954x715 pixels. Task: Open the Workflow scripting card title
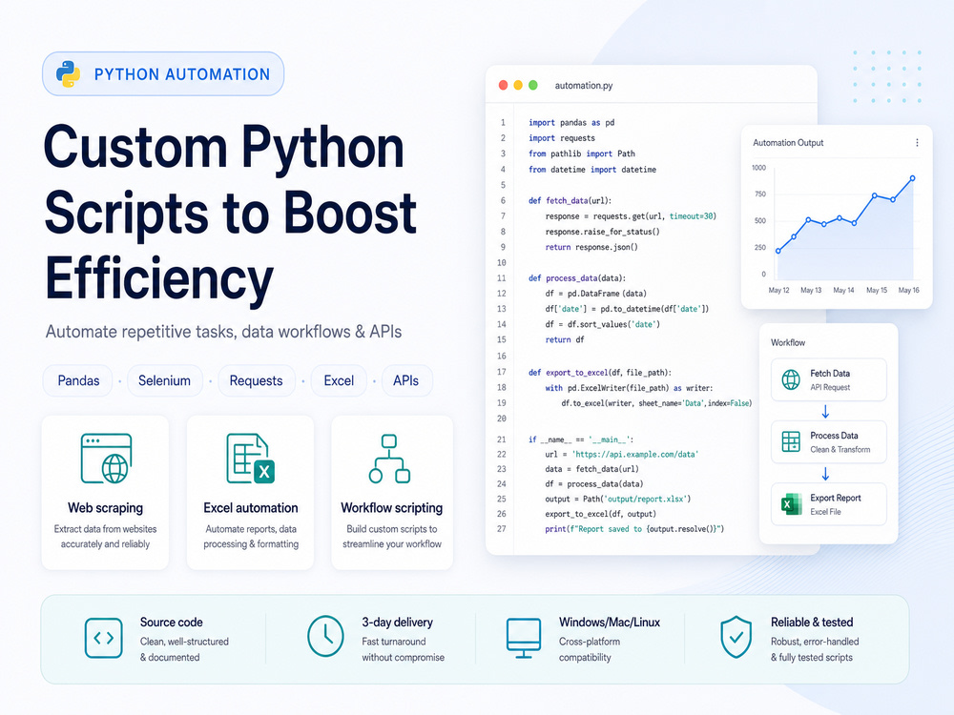point(392,508)
